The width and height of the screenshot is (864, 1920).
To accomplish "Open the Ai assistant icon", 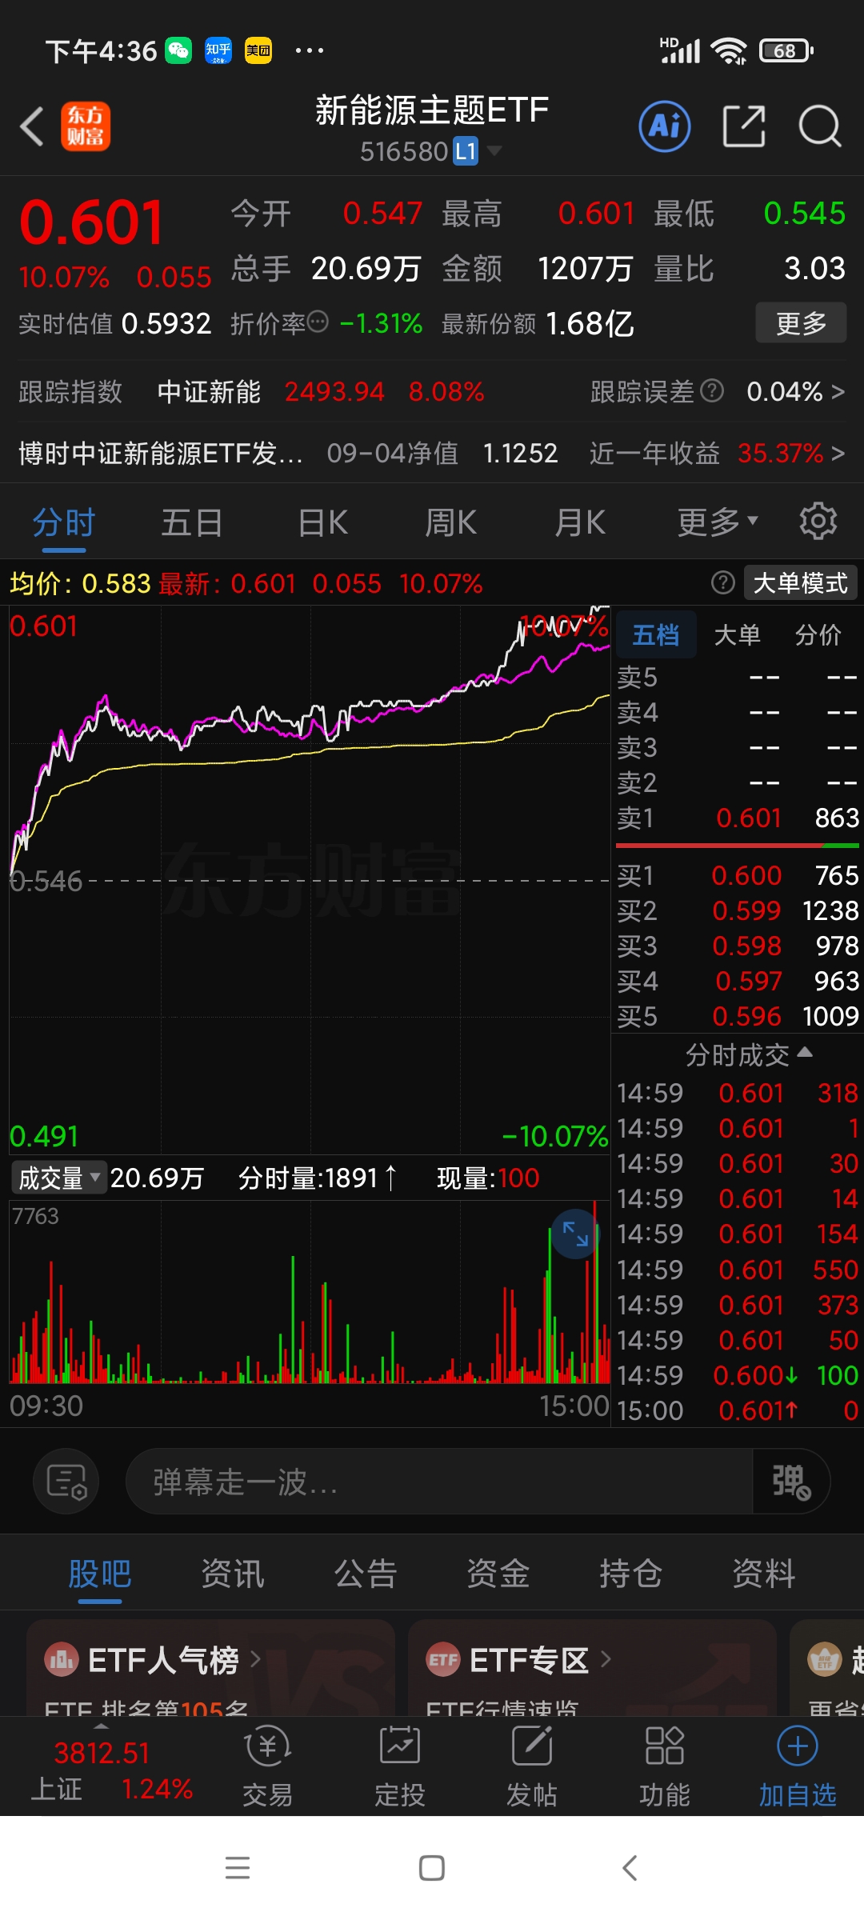I will point(665,126).
